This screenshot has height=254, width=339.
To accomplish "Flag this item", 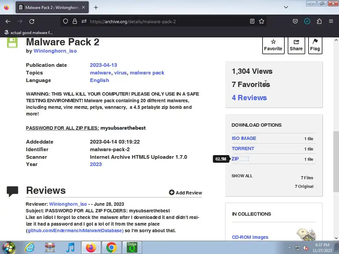I will click(x=315, y=45).
